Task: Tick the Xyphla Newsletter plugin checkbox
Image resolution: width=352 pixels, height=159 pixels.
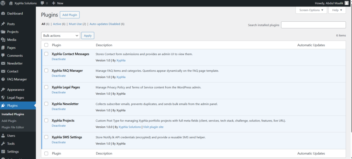Action: click(46, 104)
